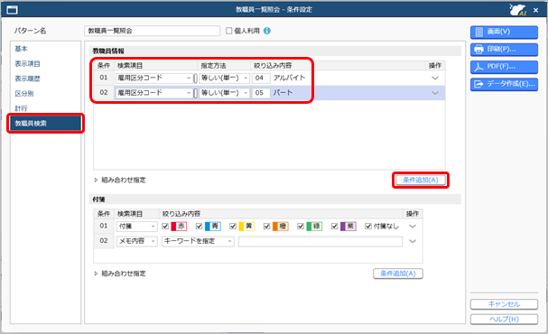Toggle the 個人利用 checkbox
Screen dimensions: 548x334
point(229,31)
